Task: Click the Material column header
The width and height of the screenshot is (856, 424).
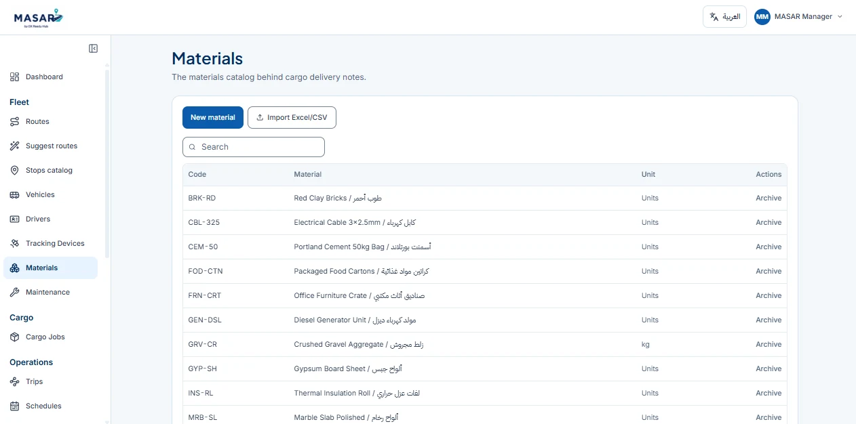Action: pos(308,175)
